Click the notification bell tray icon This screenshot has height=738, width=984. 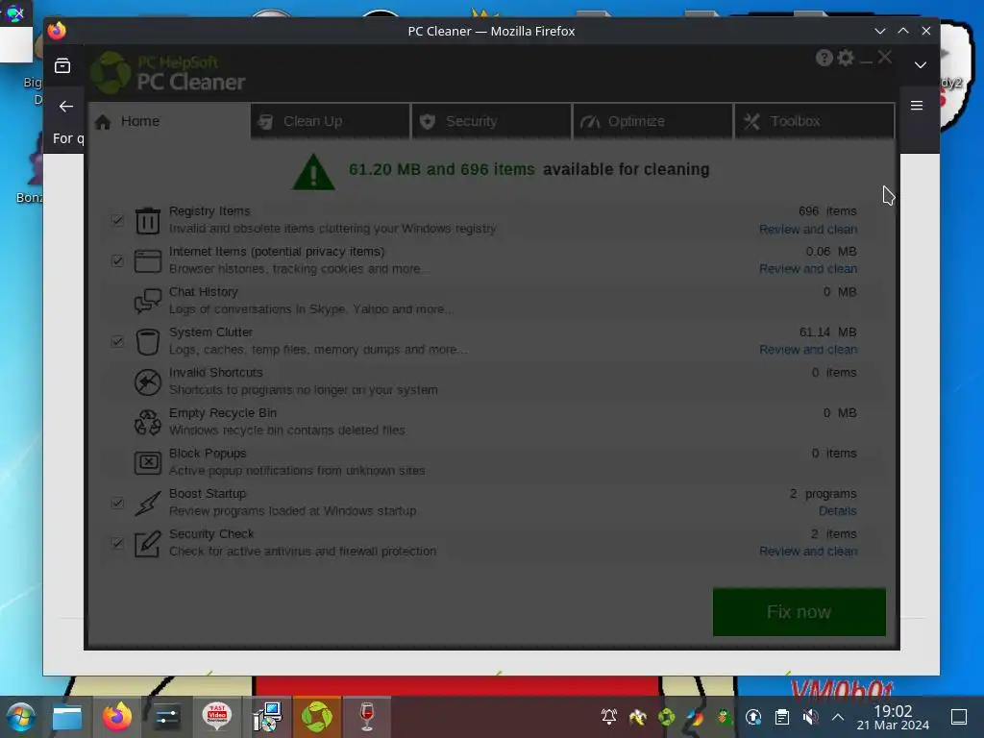point(608,717)
